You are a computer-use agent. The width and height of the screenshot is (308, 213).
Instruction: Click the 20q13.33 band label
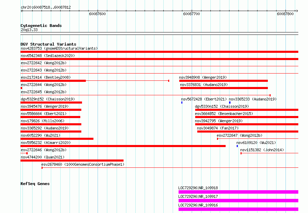point(29,30)
